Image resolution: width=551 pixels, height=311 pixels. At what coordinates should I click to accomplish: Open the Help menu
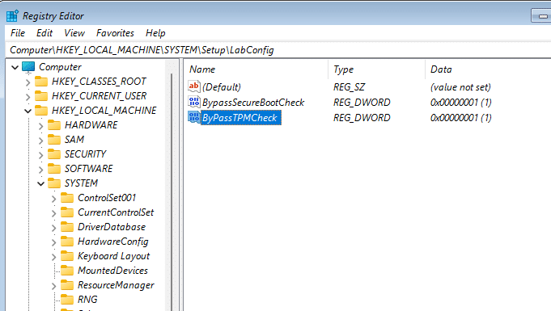point(155,33)
